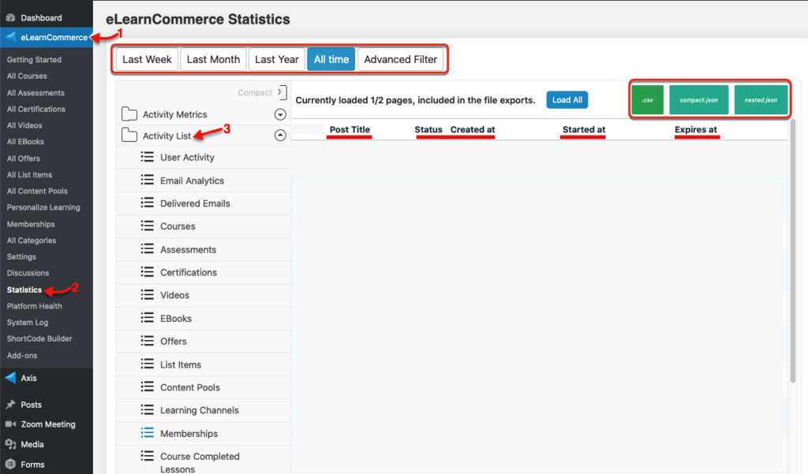Select the All time filter tab
This screenshot has width=808, height=474.
[331, 59]
